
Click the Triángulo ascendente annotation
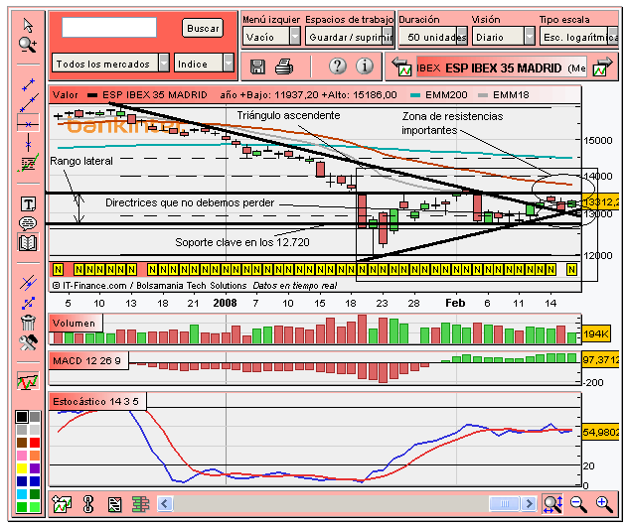(x=288, y=115)
